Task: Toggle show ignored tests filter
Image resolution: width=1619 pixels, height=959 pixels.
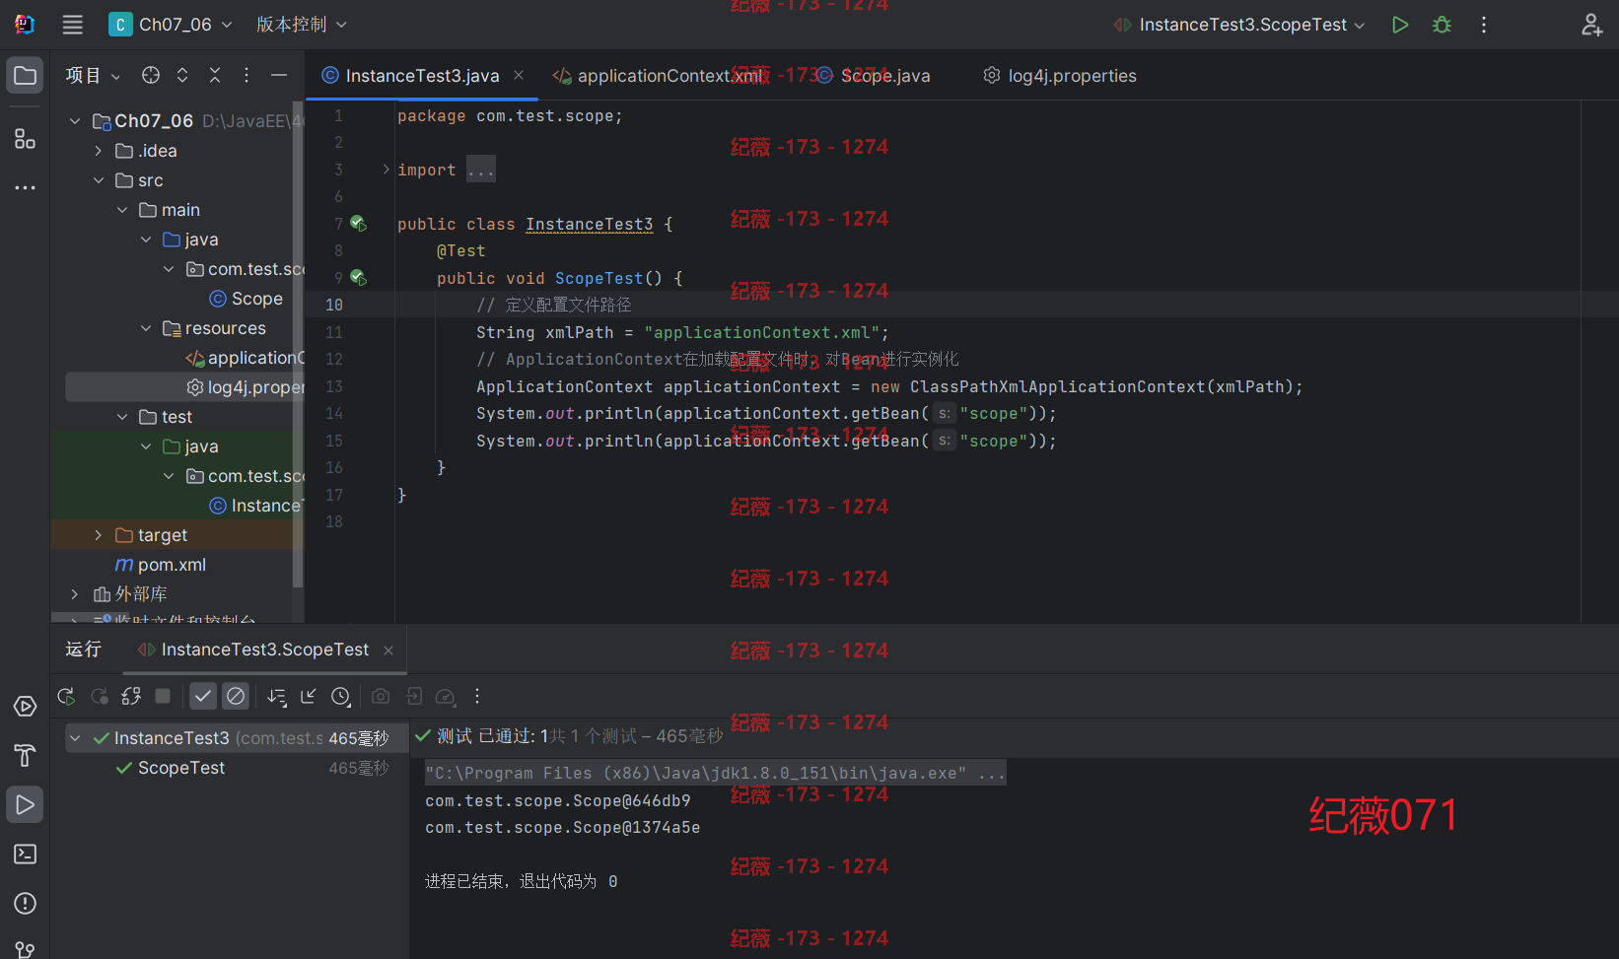Action: (236, 696)
